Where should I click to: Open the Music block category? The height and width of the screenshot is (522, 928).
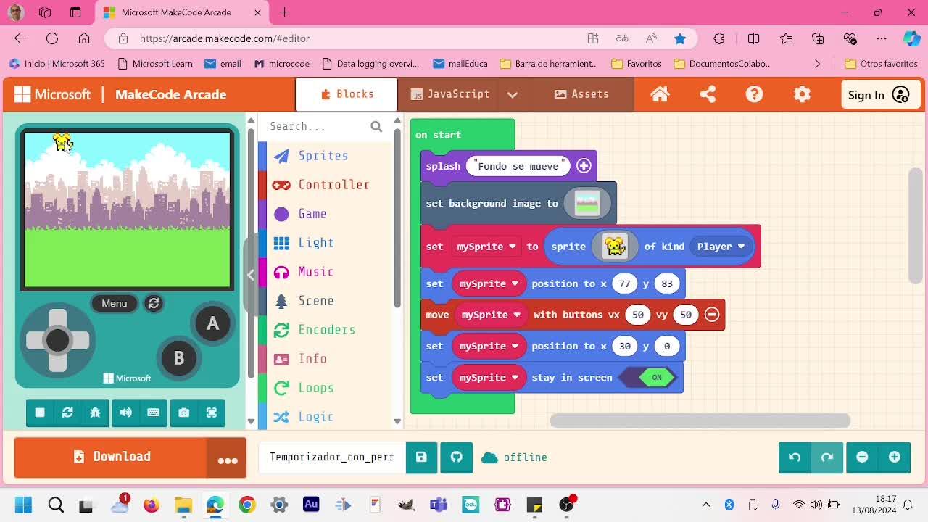point(316,272)
